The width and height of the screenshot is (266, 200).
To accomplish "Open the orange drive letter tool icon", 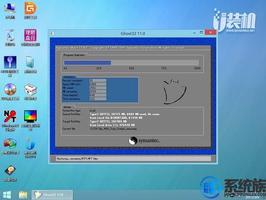I will 30,36.
